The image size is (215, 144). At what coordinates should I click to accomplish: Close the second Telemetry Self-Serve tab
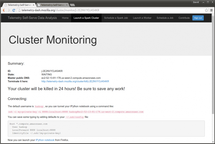coord(67,5)
